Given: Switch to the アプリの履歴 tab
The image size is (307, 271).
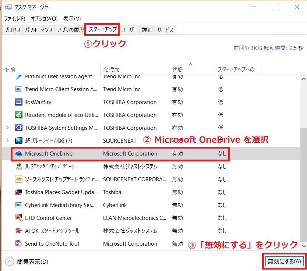Looking at the screenshot, I should (70, 30).
